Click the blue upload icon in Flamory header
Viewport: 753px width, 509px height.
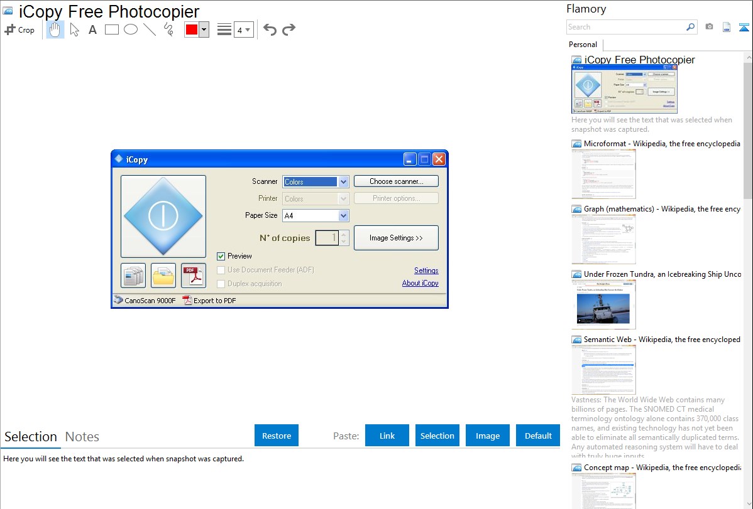[x=744, y=27]
